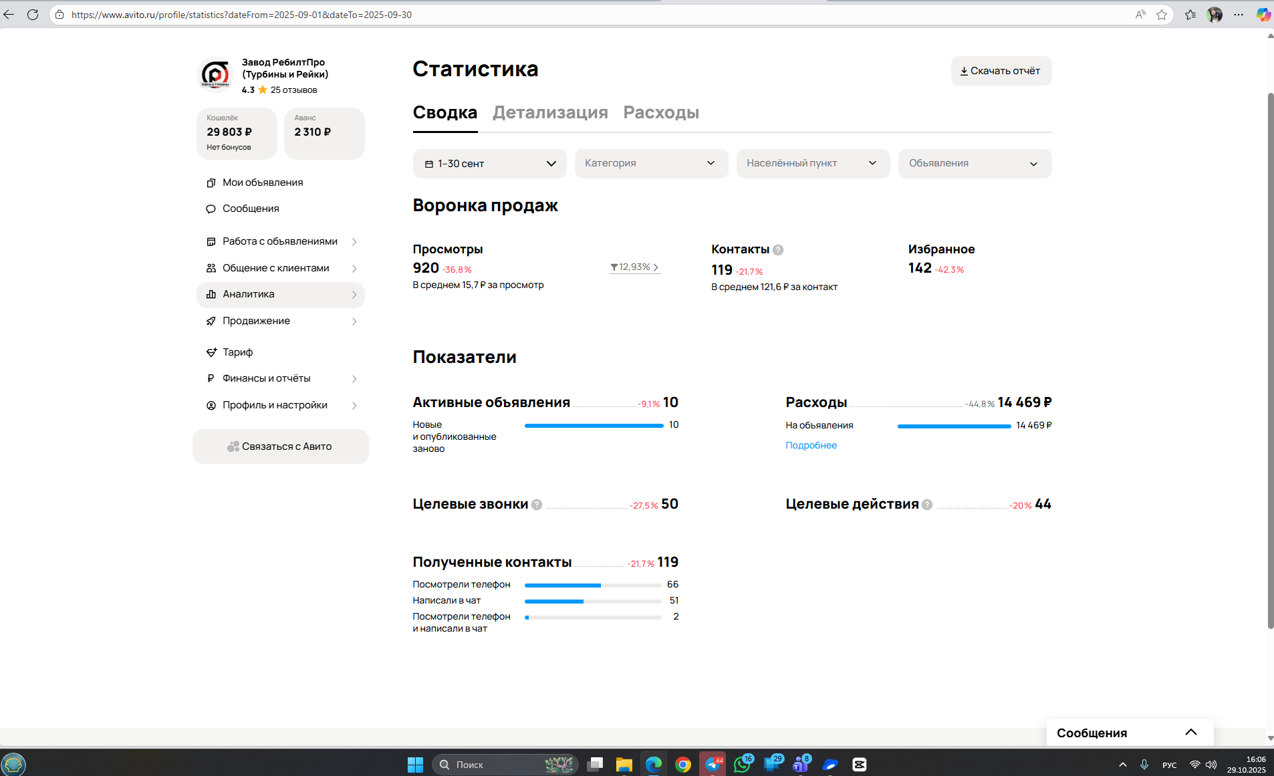Viewport: 1274px width, 776px height.
Task: Click the Скачать отчёт button
Action: pos(1001,71)
